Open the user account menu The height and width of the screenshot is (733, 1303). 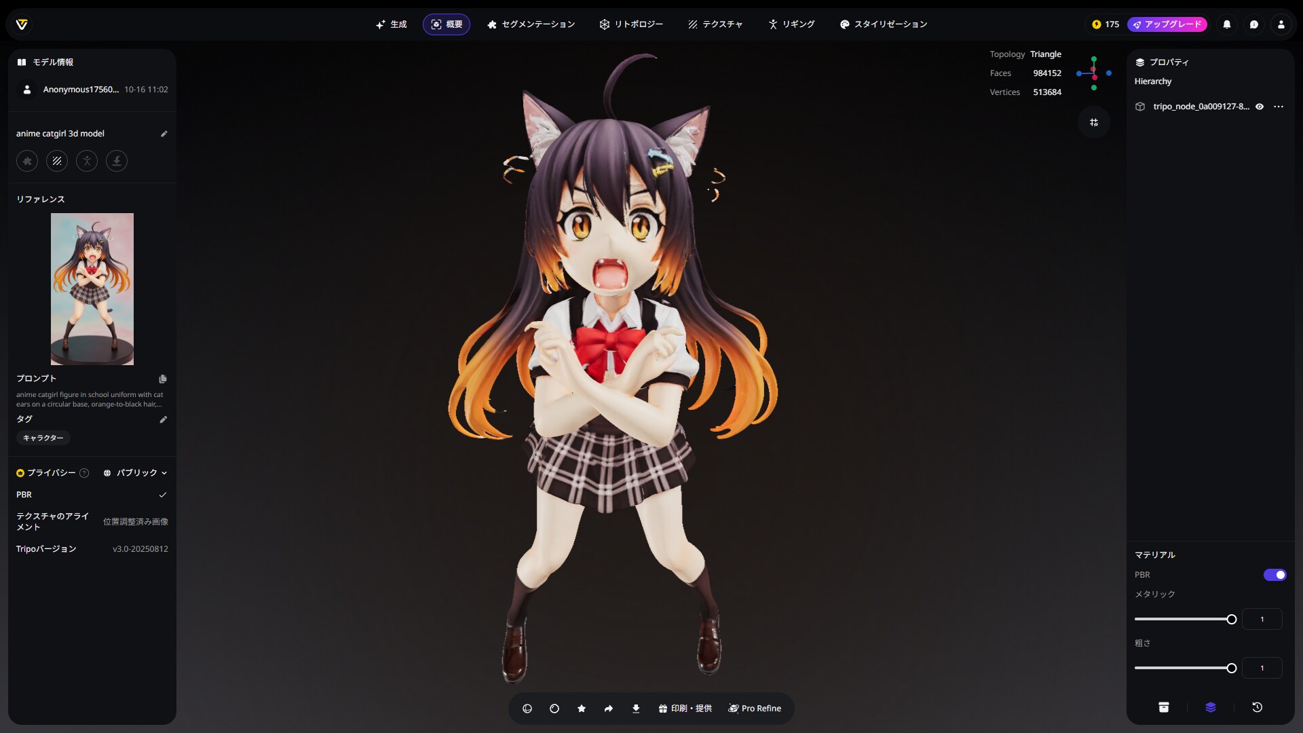point(1281,24)
